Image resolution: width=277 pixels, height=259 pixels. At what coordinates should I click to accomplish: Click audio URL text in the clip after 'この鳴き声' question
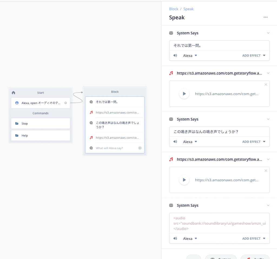point(227,180)
